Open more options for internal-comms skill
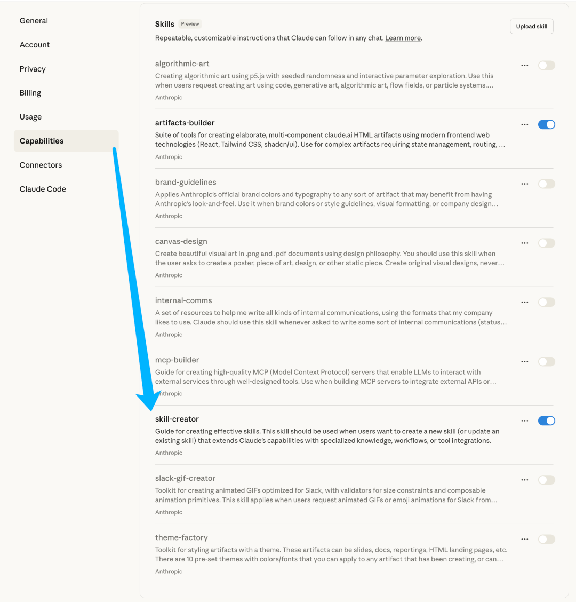 click(x=525, y=302)
